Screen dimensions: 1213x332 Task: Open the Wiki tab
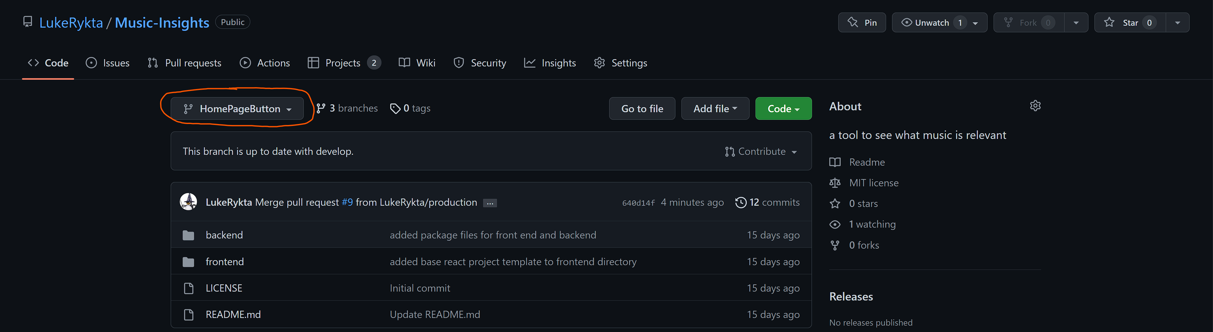click(x=417, y=63)
